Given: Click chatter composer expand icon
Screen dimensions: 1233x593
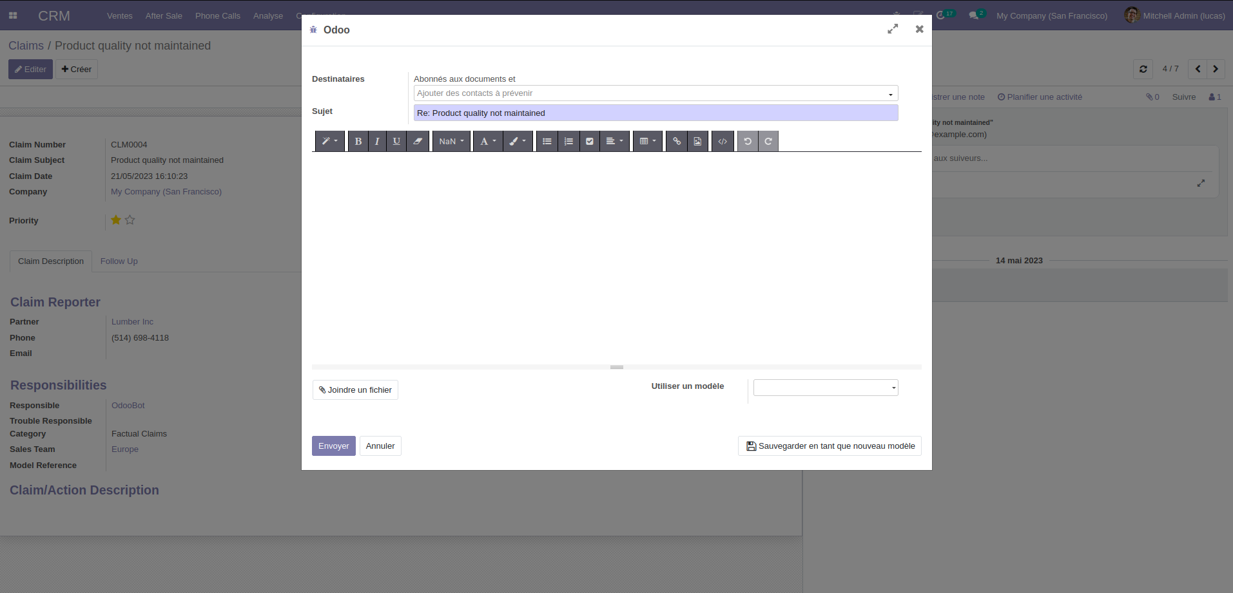Looking at the screenshot, I should point(1201,184).
